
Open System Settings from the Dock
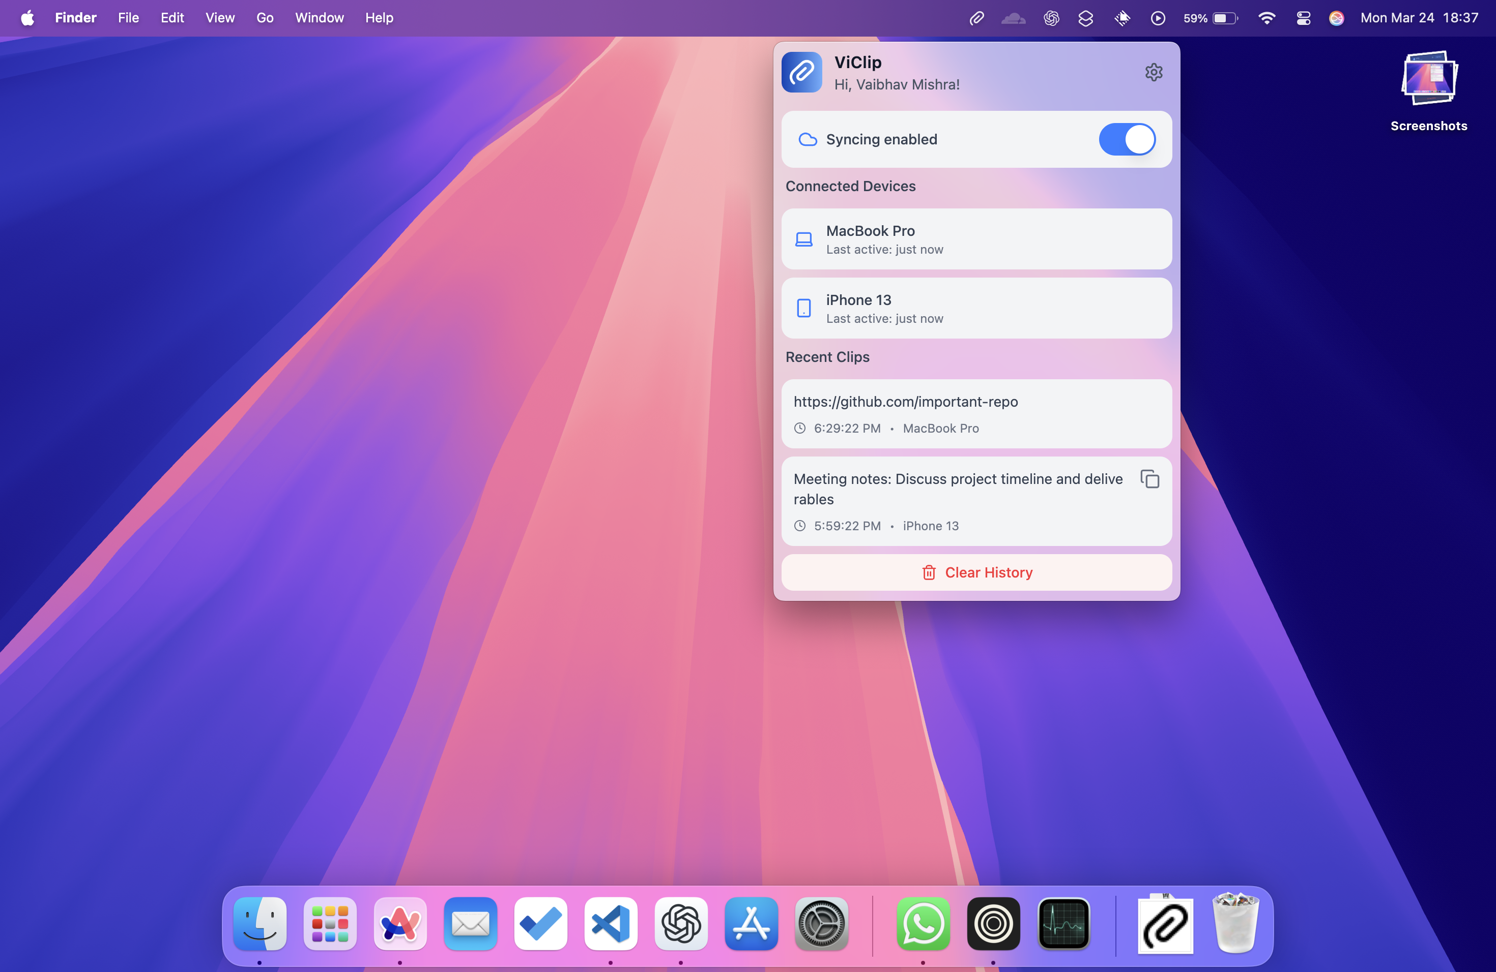(821, 924)
